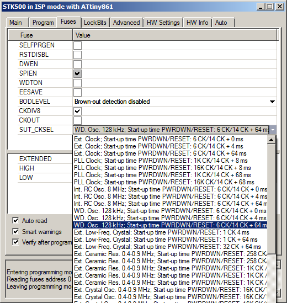Check the RSTDISBL fuse box
This screenshot has height=303, width=287.
[x=77, y=55]
